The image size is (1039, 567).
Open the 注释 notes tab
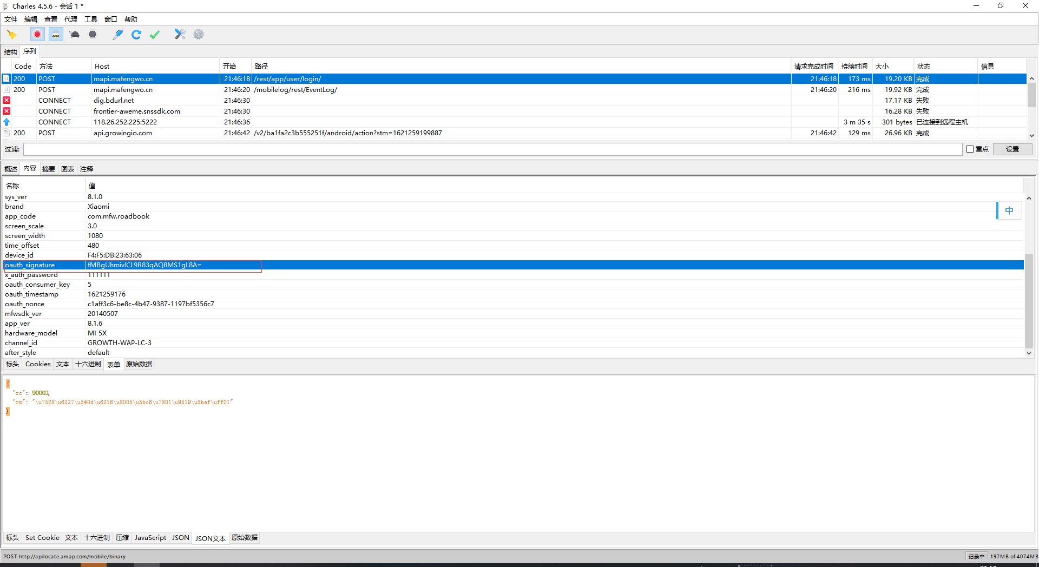87,169
